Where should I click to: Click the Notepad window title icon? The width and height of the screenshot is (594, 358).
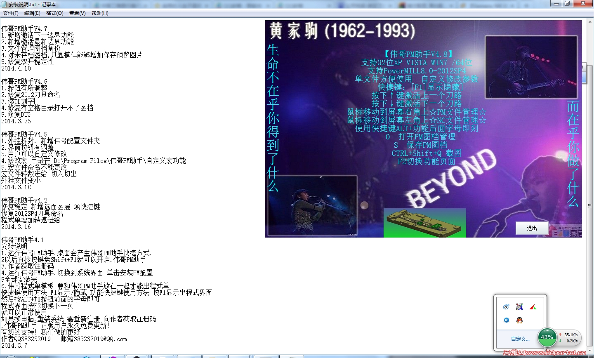pos(5,4)
